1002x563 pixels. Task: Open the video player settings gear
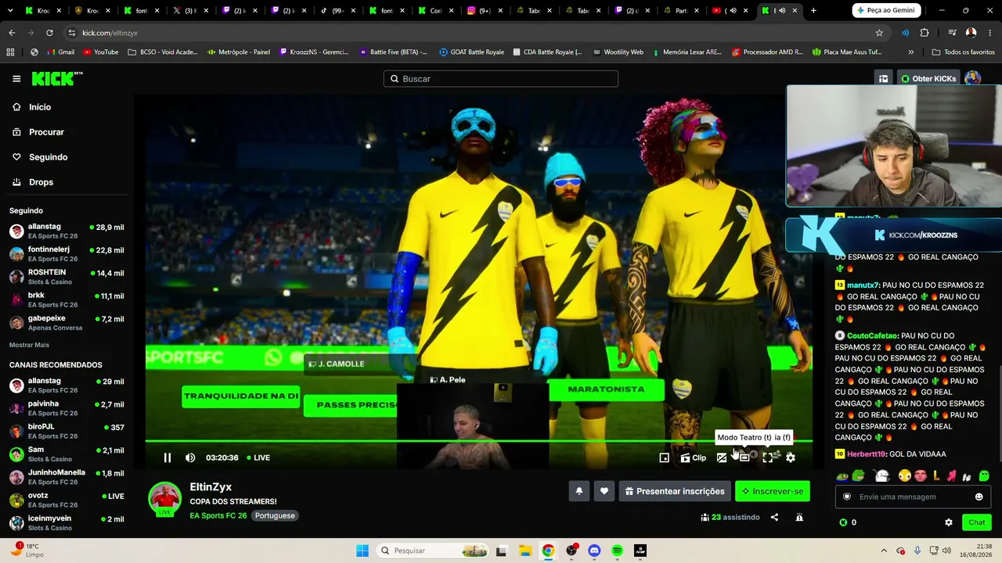[x=791, y=457]
